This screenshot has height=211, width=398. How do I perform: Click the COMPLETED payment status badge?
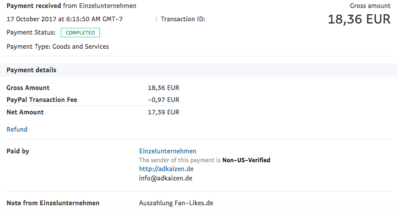click(80, 32)
